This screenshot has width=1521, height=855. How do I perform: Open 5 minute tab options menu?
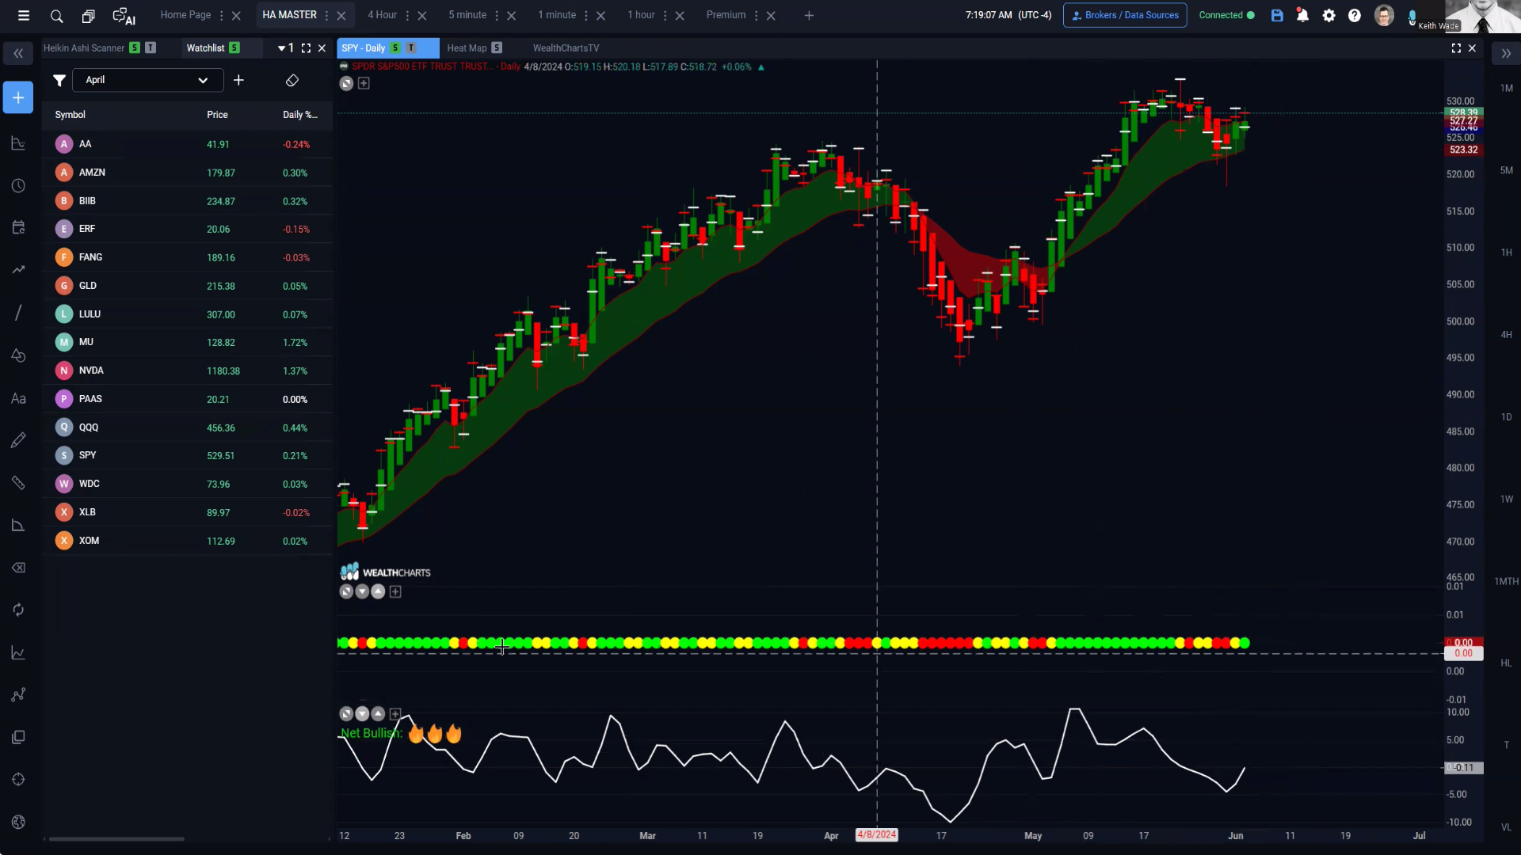[497, 16]
